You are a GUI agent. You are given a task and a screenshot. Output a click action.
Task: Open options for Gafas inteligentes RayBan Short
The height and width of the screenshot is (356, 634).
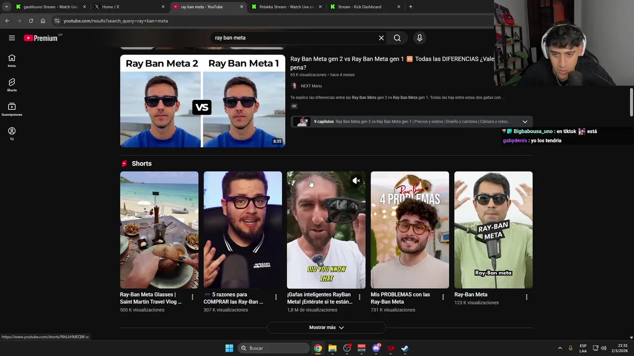(x=360, y=297)
